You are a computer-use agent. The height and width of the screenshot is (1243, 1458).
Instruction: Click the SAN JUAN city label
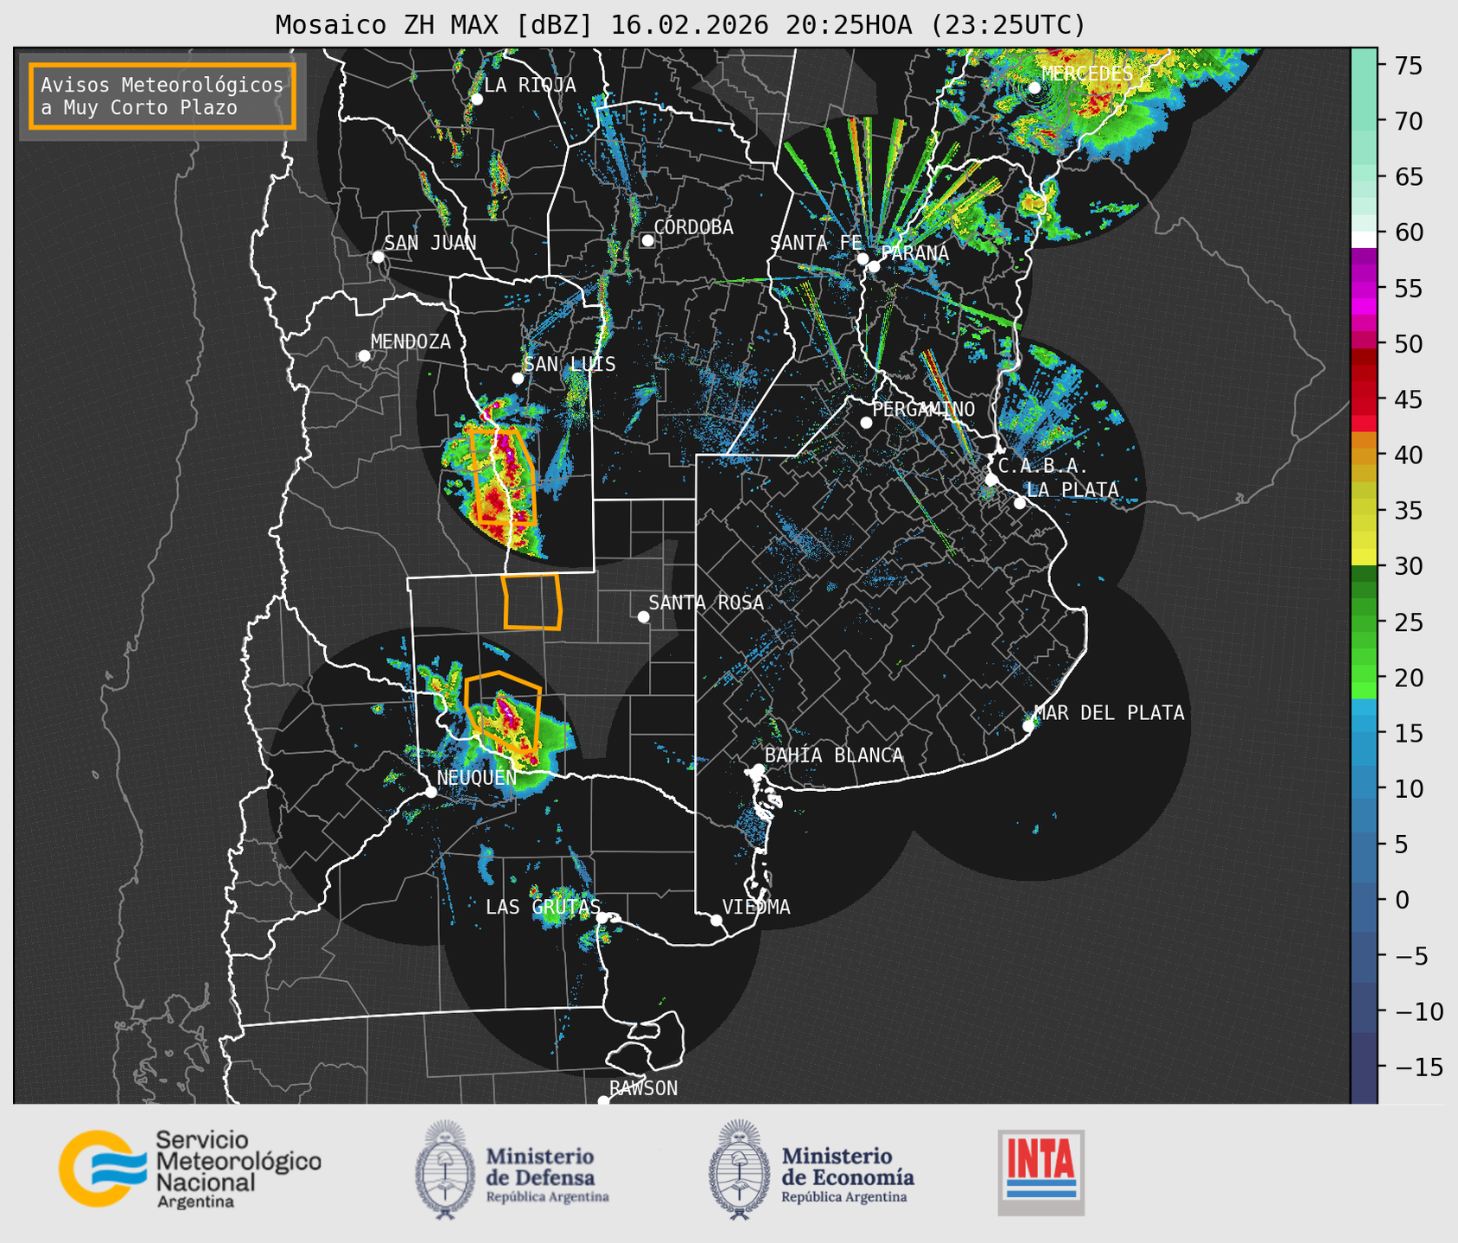point(430,243)
